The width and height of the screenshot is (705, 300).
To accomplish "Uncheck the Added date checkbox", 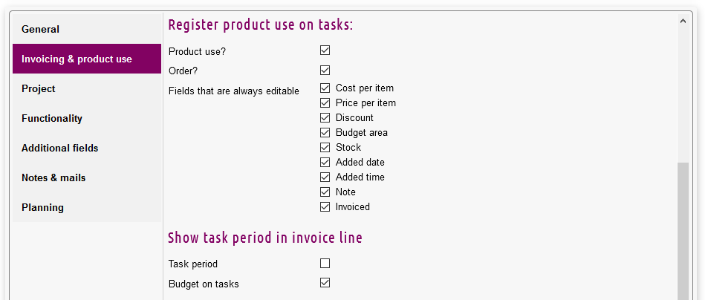I will pos(325,162).
